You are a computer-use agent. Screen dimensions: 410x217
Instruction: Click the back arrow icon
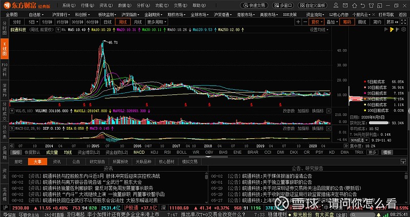pos(362,5)
